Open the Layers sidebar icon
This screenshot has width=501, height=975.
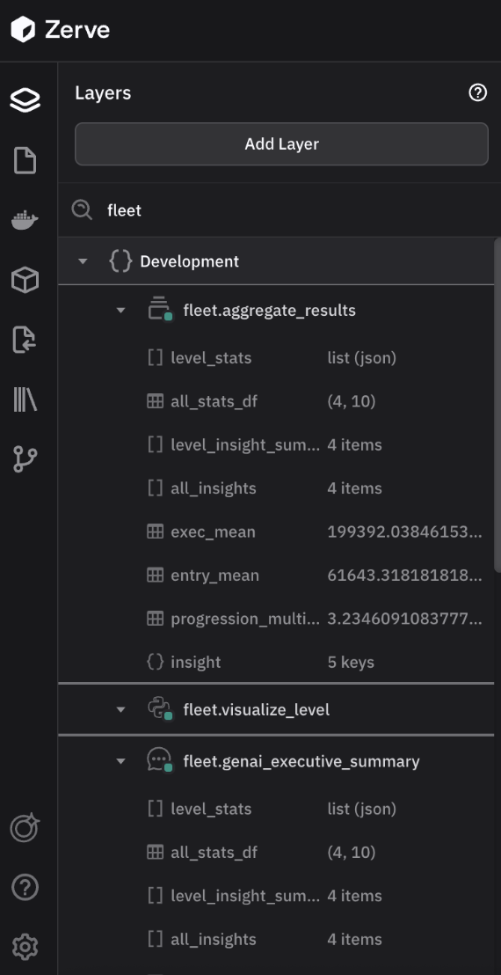[x=25, y=100]
